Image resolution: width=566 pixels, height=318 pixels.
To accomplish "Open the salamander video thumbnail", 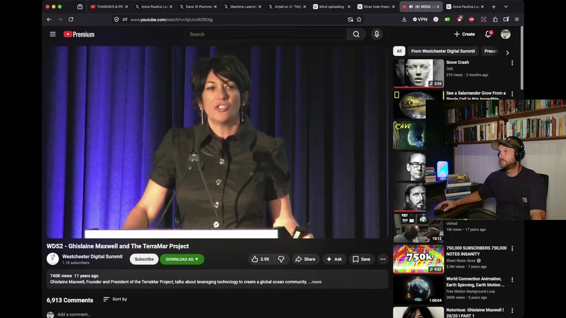I will (x=409, y=105).
